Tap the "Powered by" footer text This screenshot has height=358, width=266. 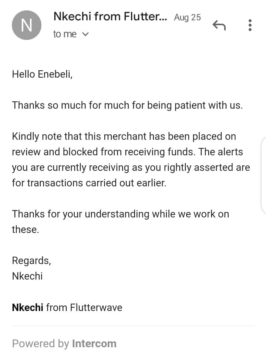40,344
